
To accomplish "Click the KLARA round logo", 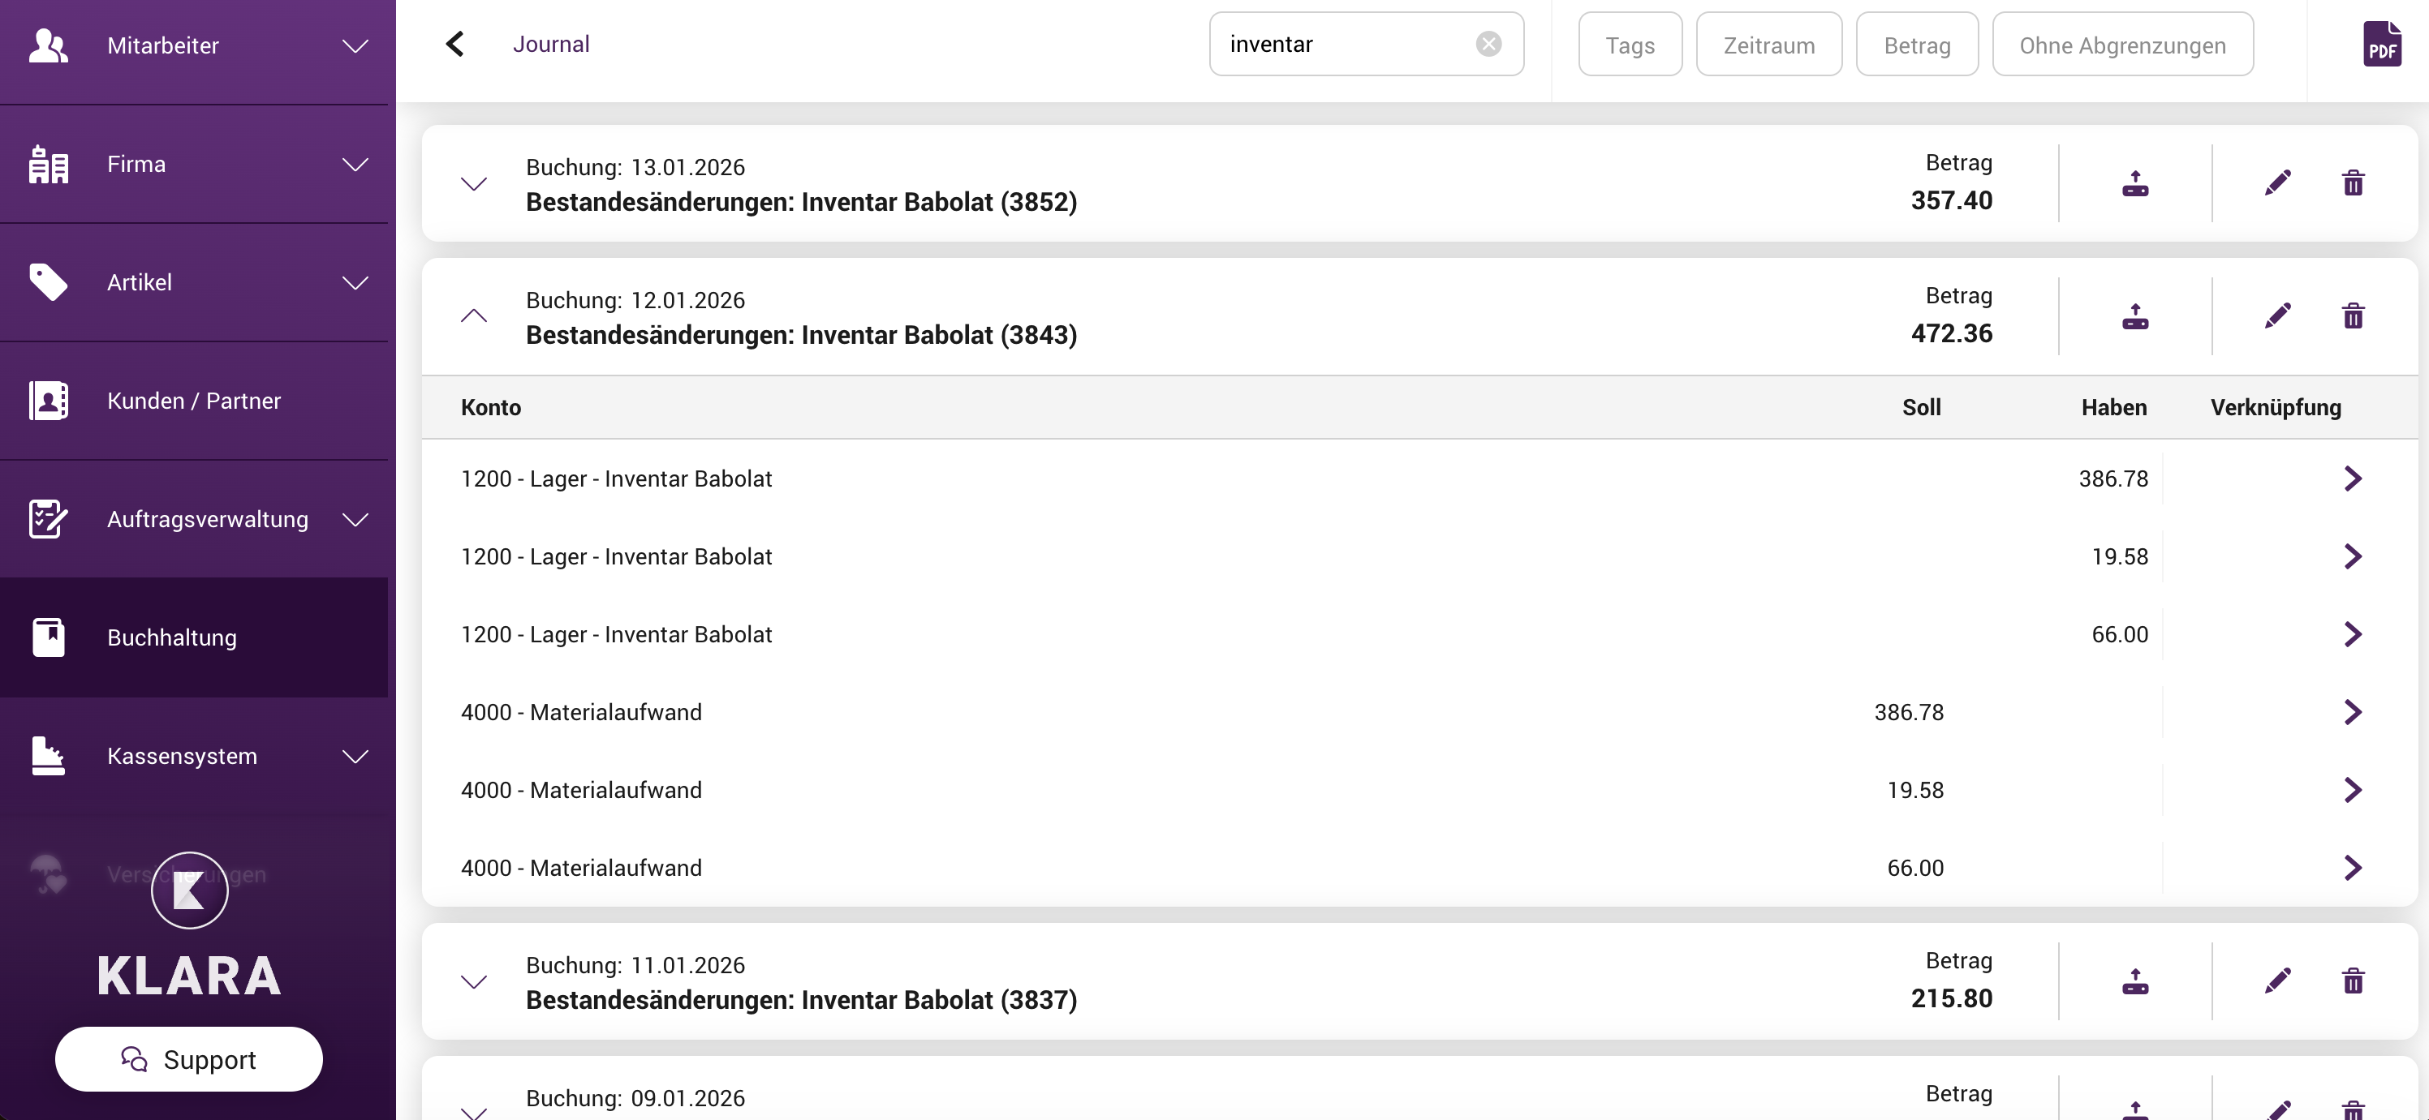I will 190,890.
